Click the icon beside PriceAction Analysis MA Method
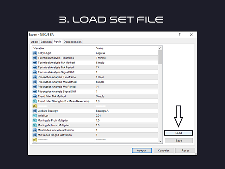The height and width of the screenshot is (169, 225). coord(34,82)
